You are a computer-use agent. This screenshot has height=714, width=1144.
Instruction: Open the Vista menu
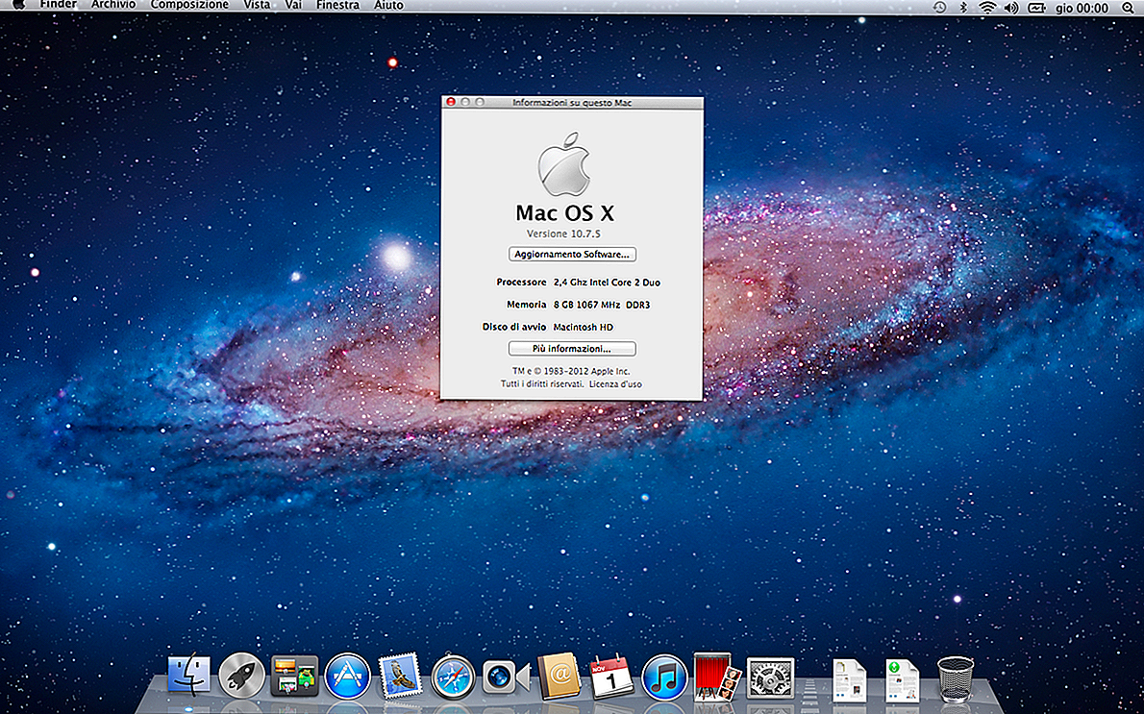(x=257, y=5)
